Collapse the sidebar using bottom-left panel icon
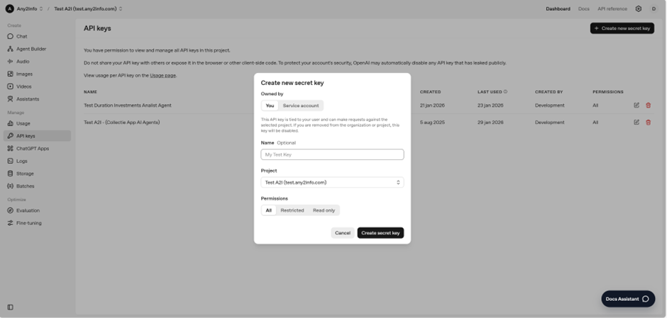The width and height of the screenshot is (667, 318). 10,307
